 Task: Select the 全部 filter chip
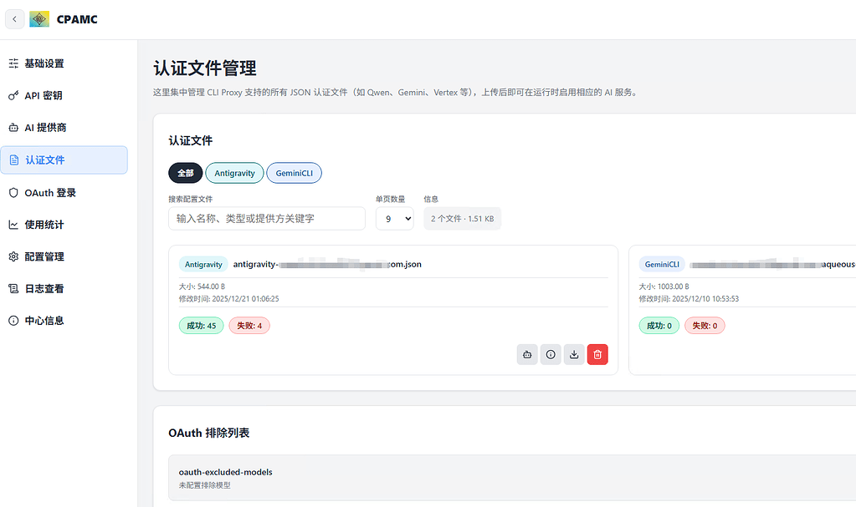[186, 173]
